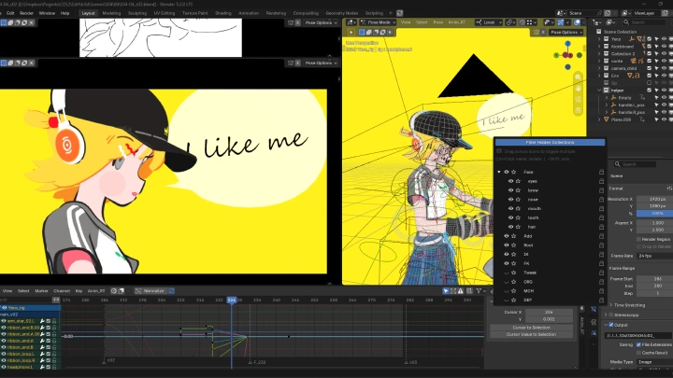Viewport: 673px width, 378px height.
Task: Click mesh triangle icon of Plane.008
Action: (x=607, y=119)
